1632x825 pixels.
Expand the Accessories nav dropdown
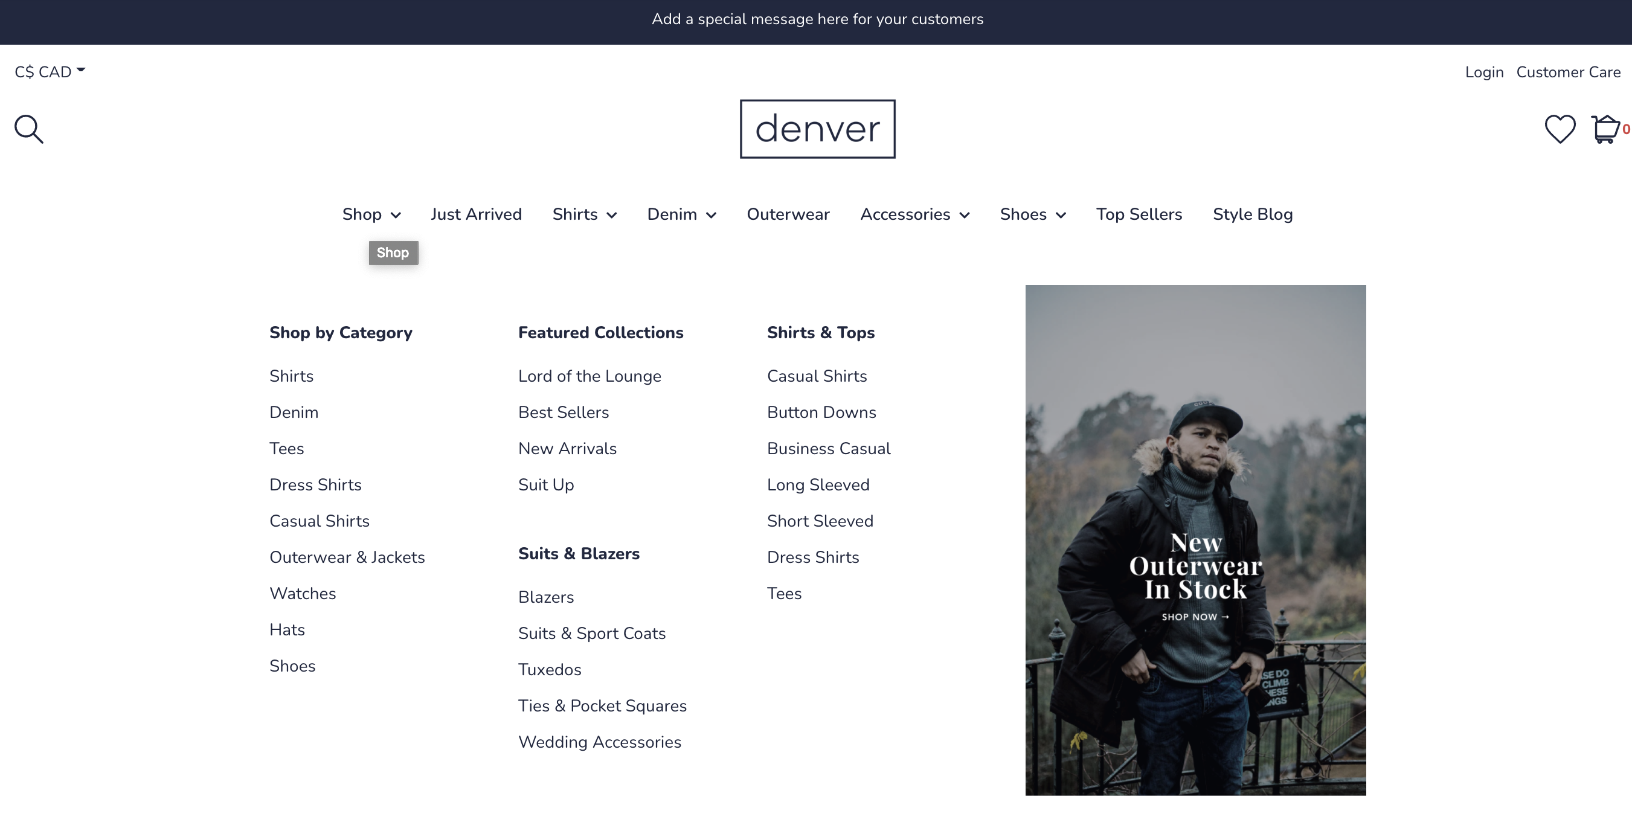pyautogui.click(x=914, y=215)
